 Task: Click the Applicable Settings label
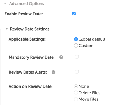(x=27, y=39)
